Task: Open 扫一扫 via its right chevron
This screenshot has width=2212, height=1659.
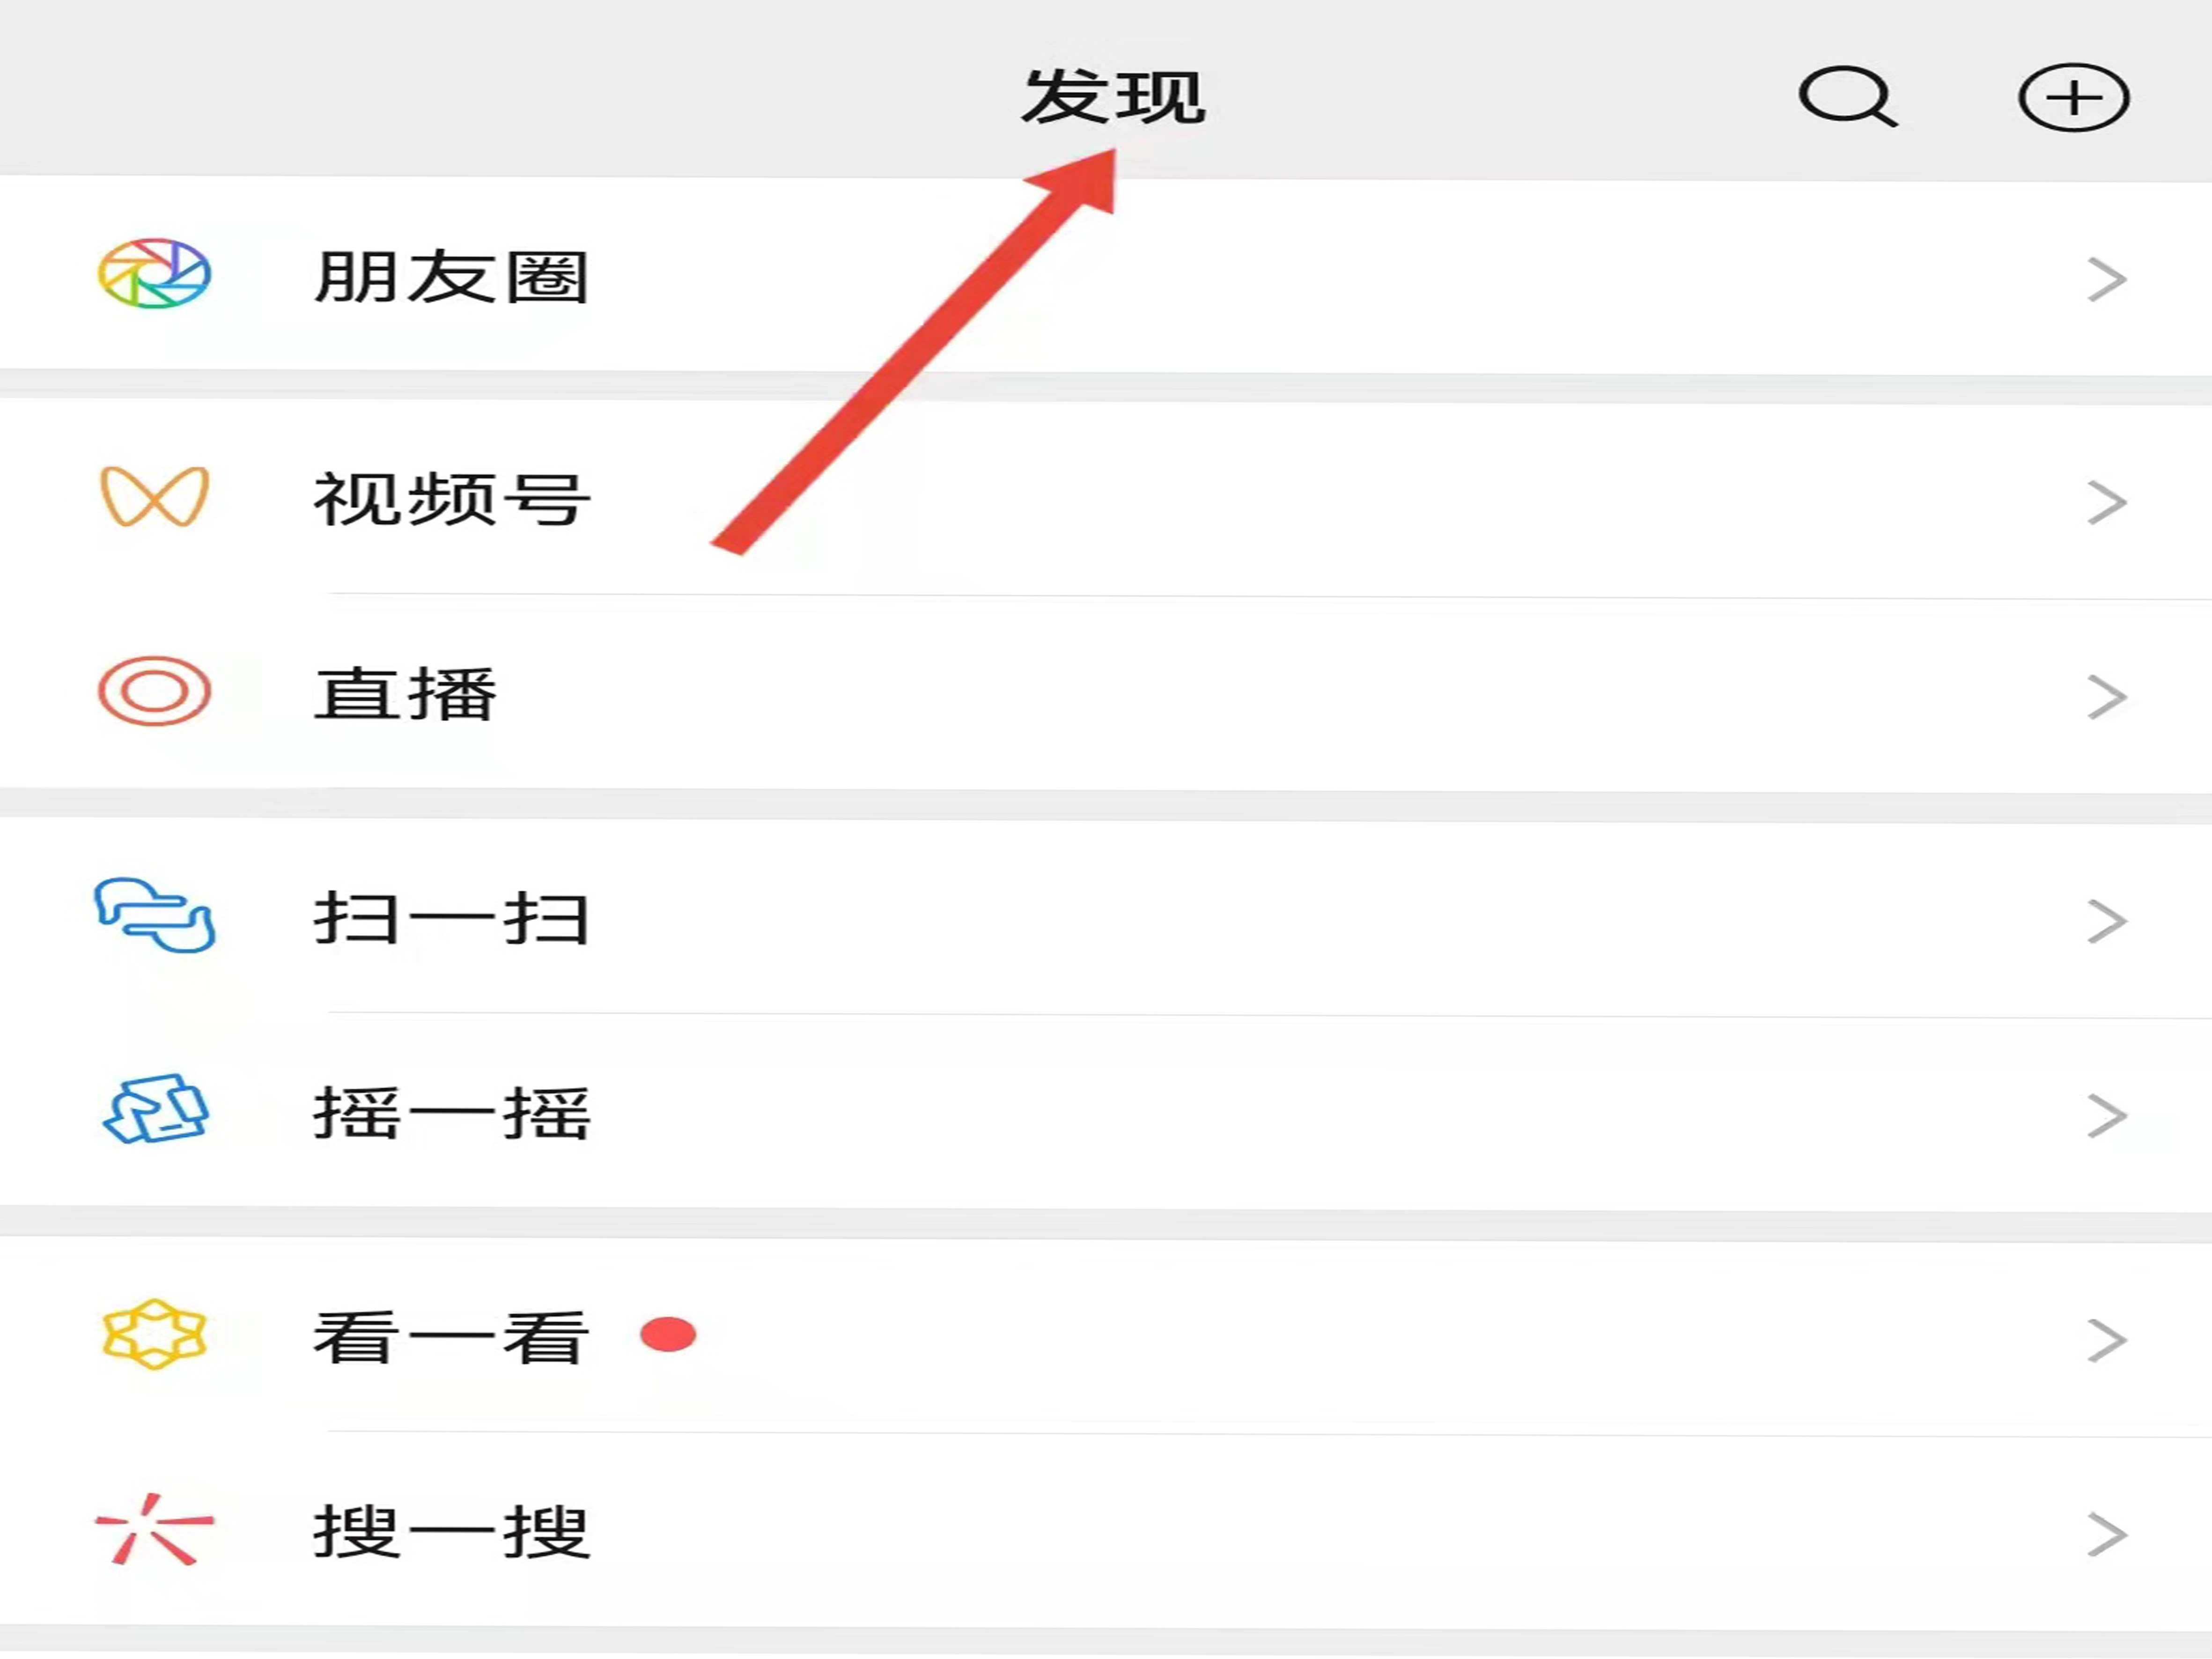Action: point(2106,921)
